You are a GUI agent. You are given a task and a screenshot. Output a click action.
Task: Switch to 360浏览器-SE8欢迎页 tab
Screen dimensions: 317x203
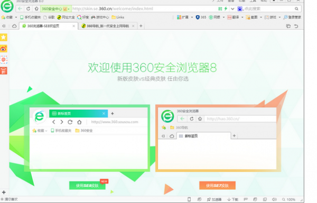coord(49,26)
